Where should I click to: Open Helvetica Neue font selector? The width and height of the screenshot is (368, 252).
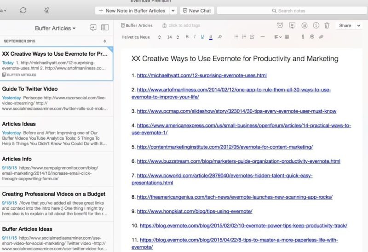click(141, 37)
